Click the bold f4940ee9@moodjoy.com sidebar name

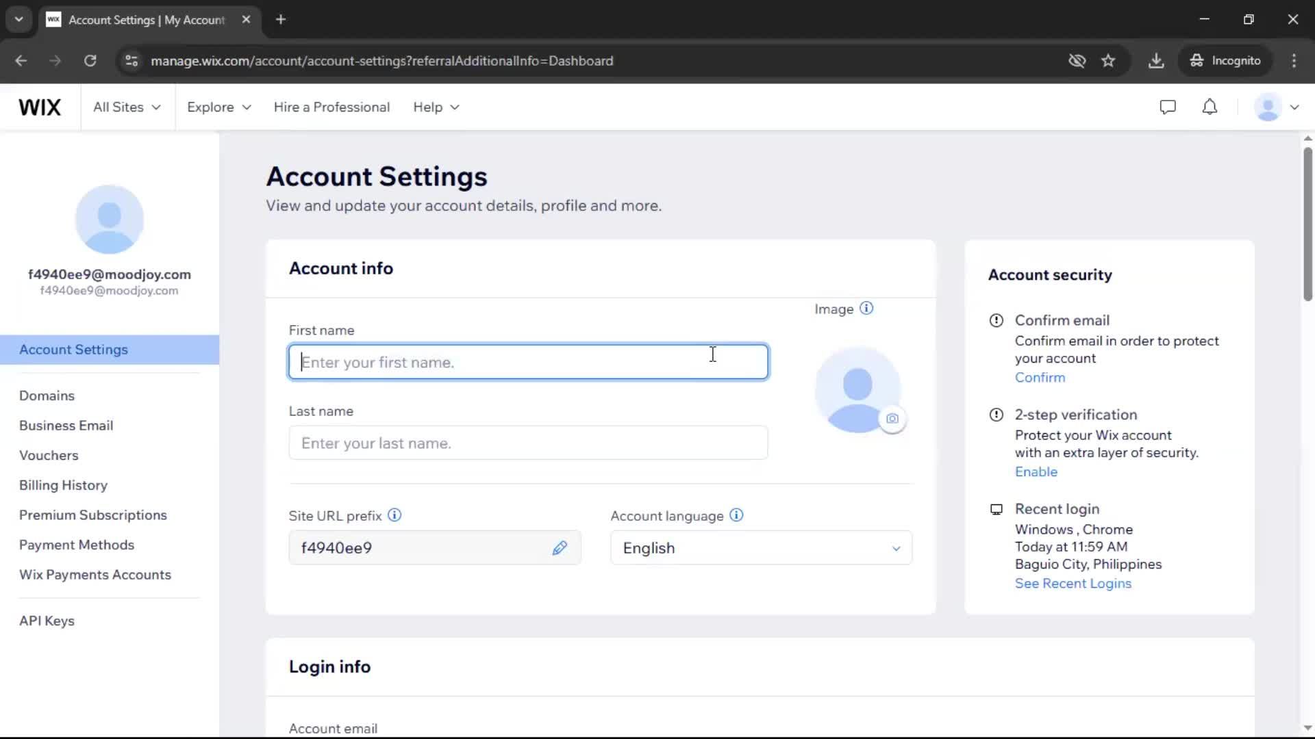click(x=110, y=274)
